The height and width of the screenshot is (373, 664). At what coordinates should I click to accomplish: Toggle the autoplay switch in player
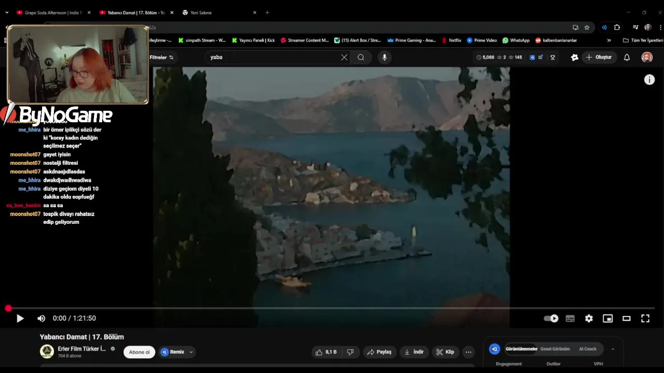pyautogui.click(x=551, y=319)
